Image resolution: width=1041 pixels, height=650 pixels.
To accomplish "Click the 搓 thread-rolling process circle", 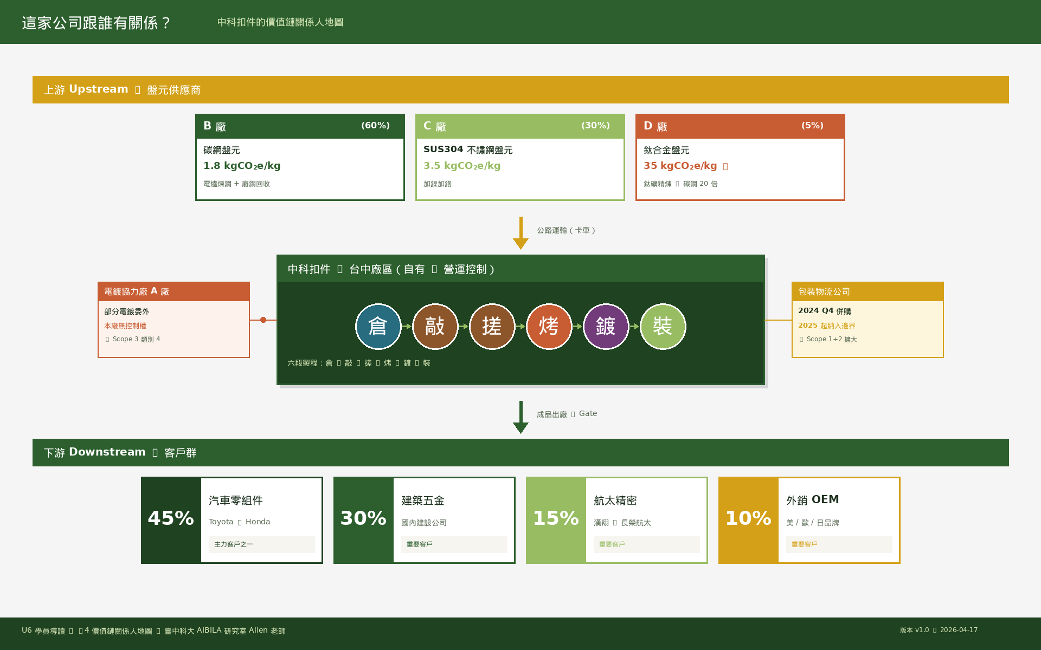I will [492, 326].
